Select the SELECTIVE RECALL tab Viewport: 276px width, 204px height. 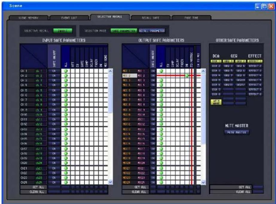click(110, 17)
